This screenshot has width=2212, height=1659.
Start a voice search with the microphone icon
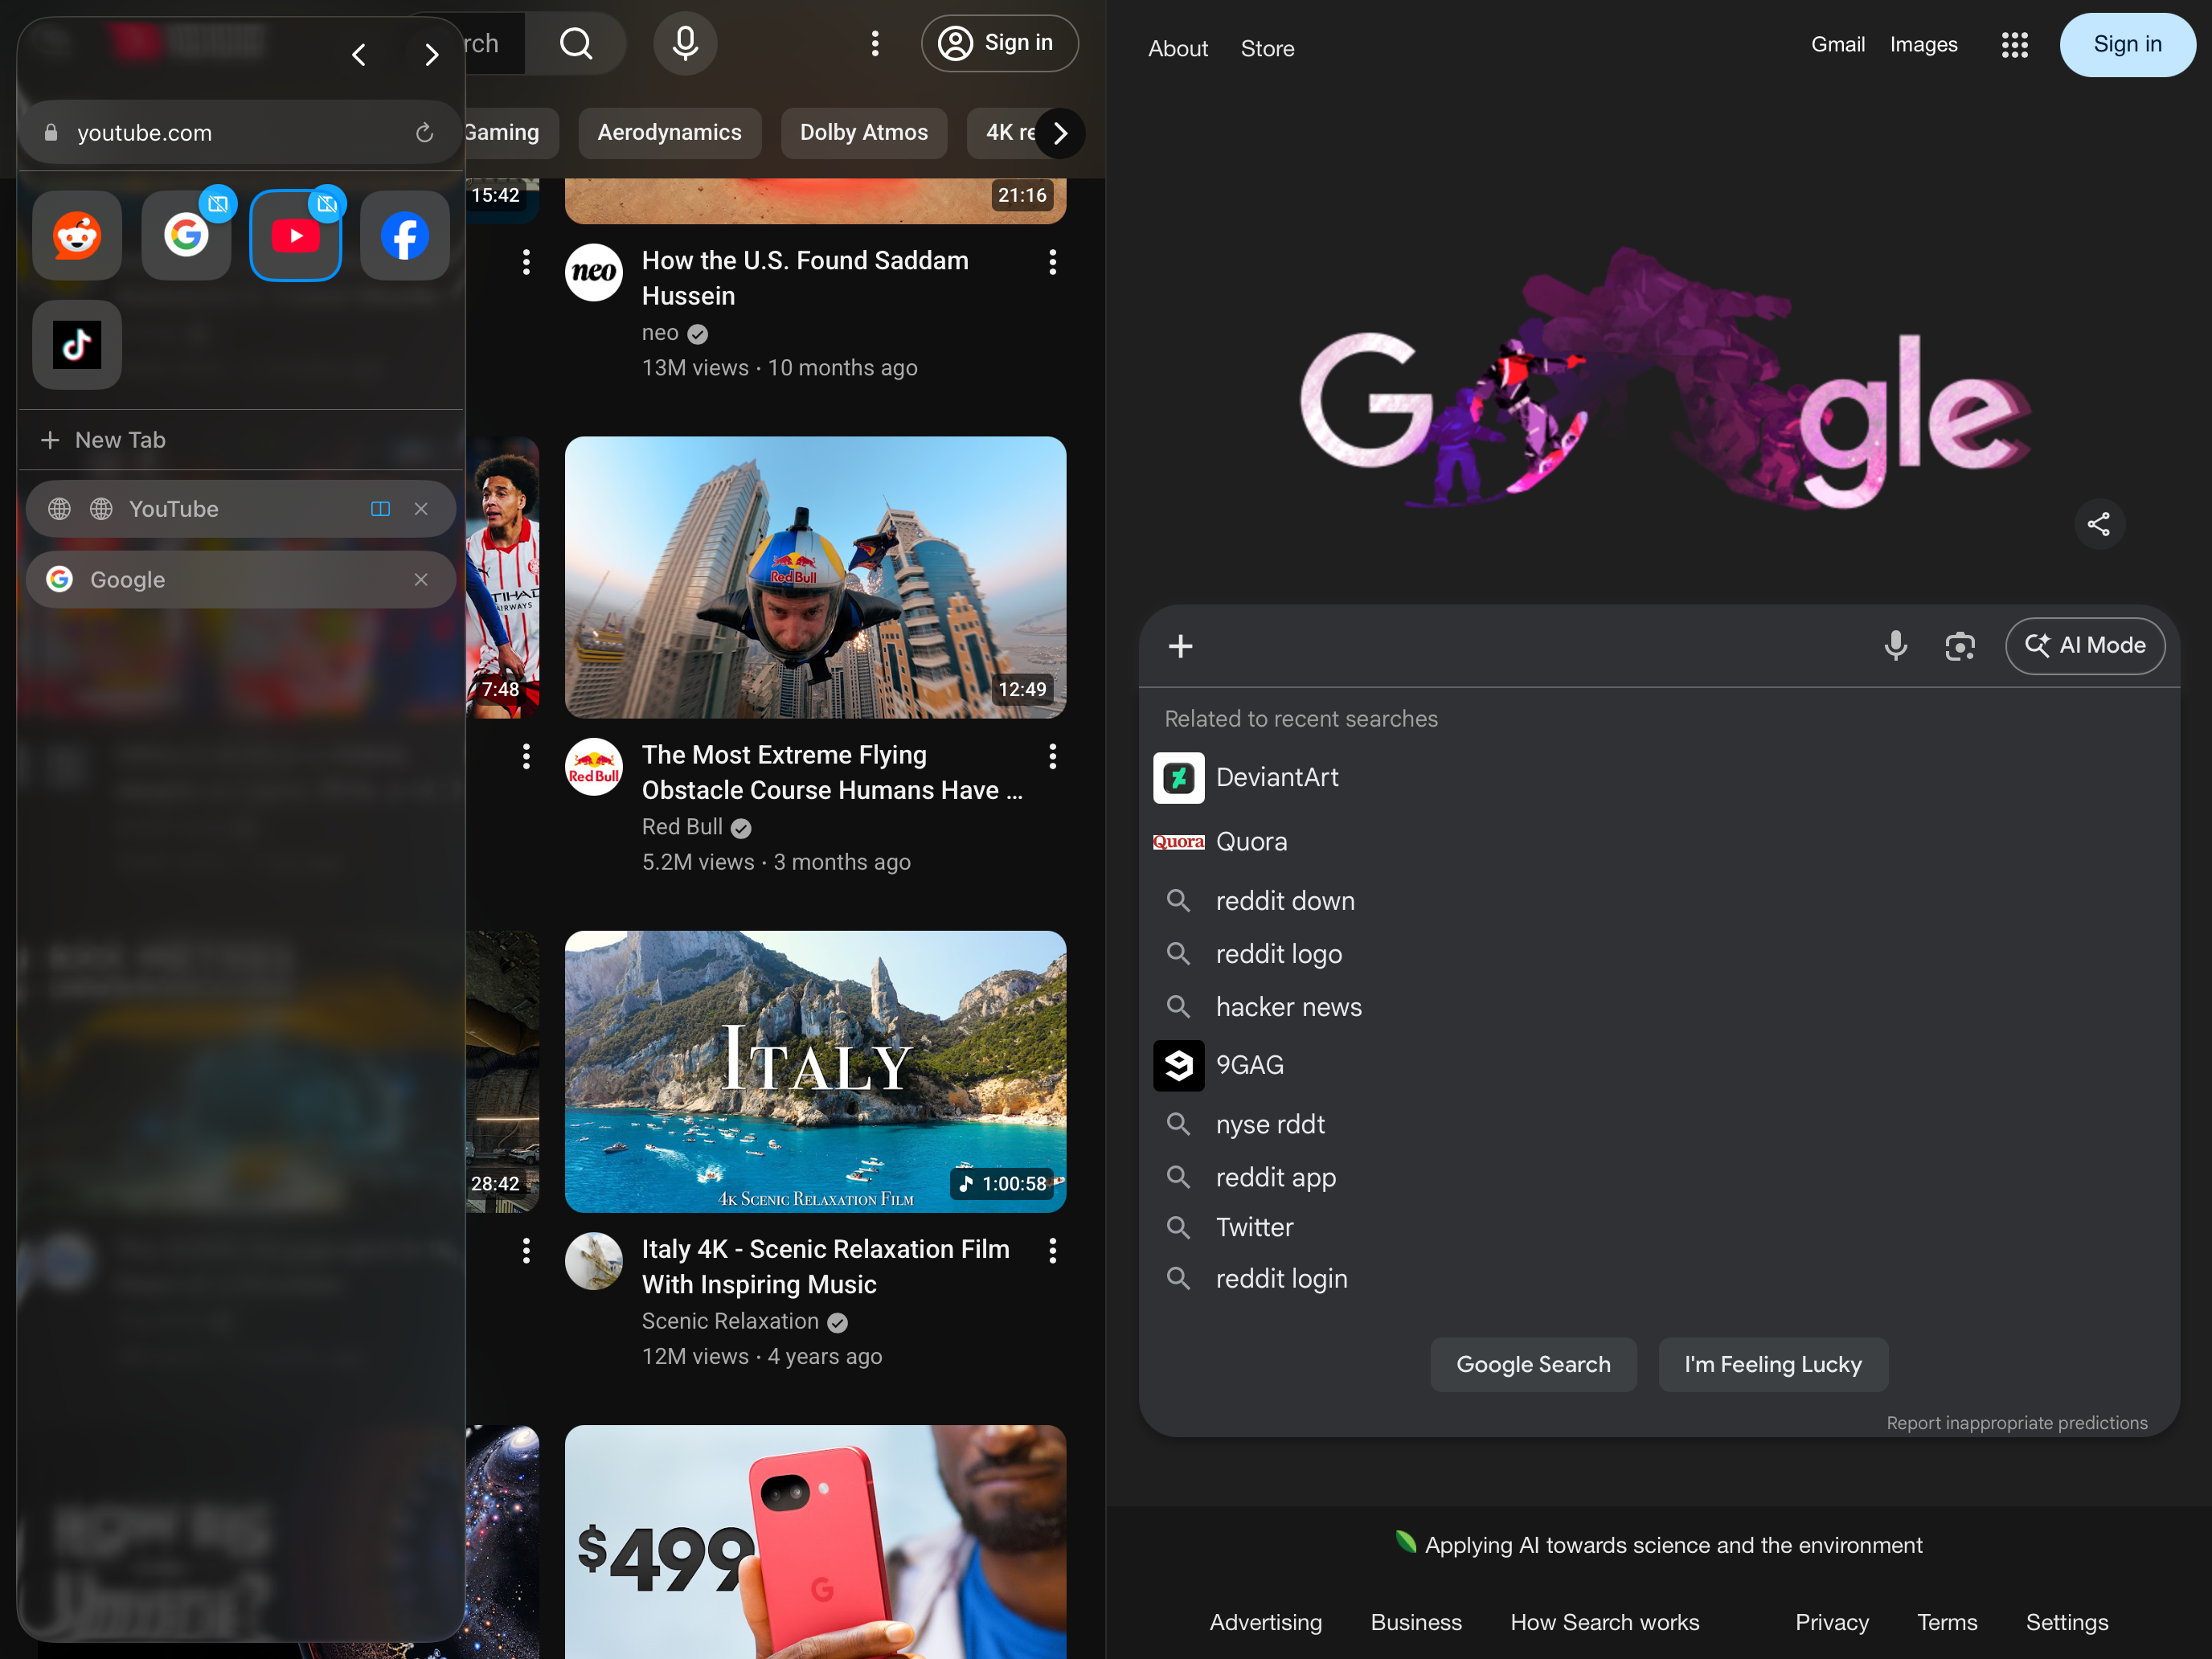(x=1895, y=646)
